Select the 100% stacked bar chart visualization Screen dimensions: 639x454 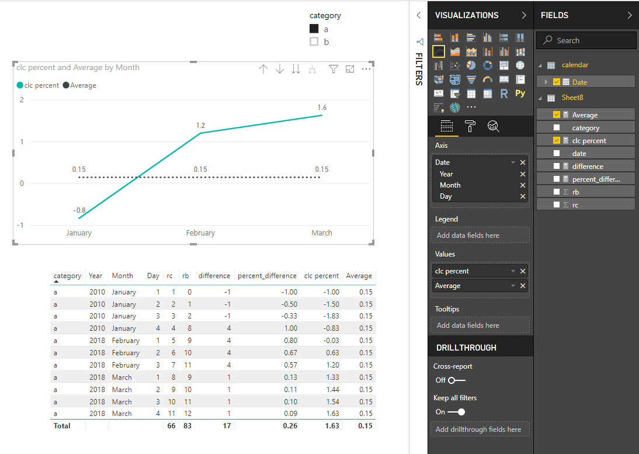click(503, 37)
